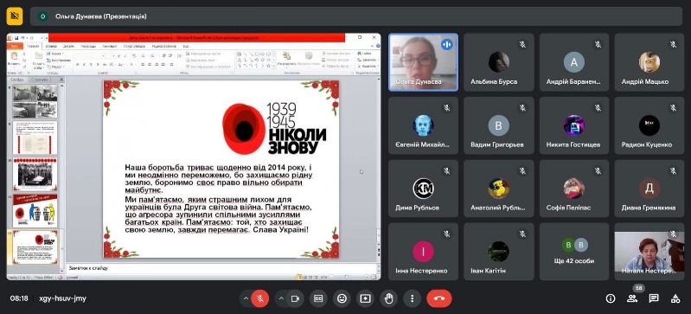Click Софія Пеліпас's avatar

pyautogui.click(x=574, y=189)
